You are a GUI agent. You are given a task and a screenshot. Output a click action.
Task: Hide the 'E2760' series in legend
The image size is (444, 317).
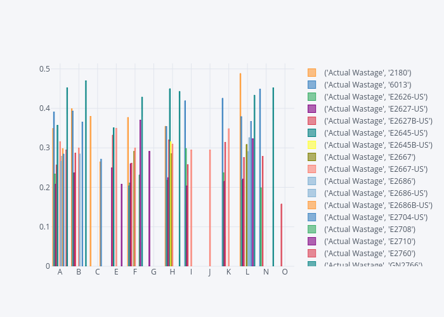click(369, 254)
